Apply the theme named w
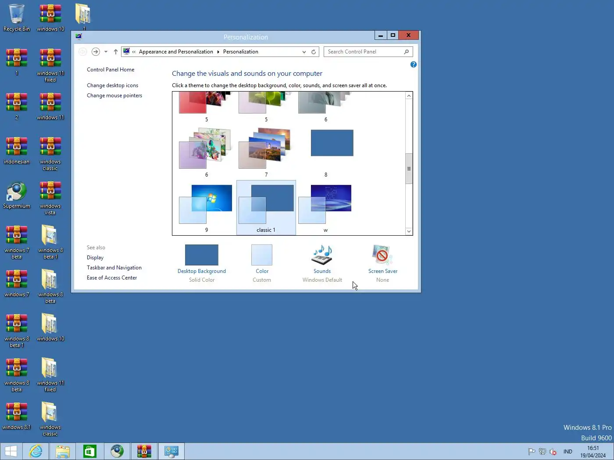 [x=325, y=207]
